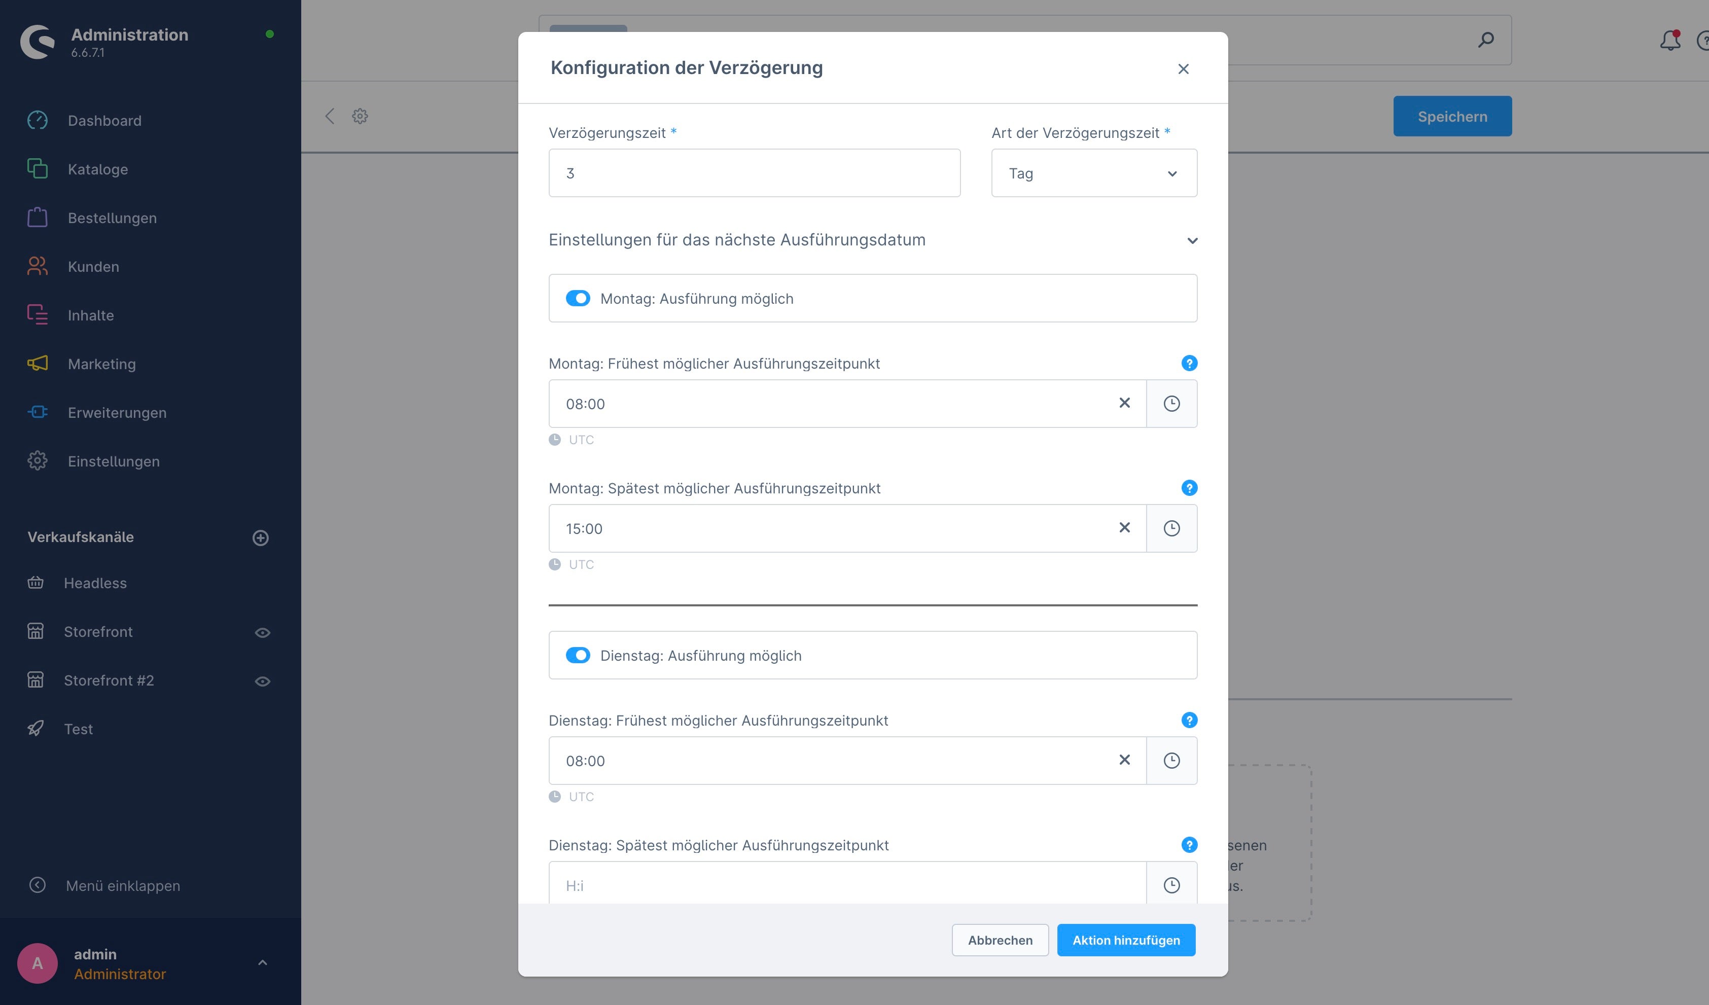The width and height of the screenshot is (1709, 1005).
Task: Click the Bestellungen menu item
Action: coord(111,217)
